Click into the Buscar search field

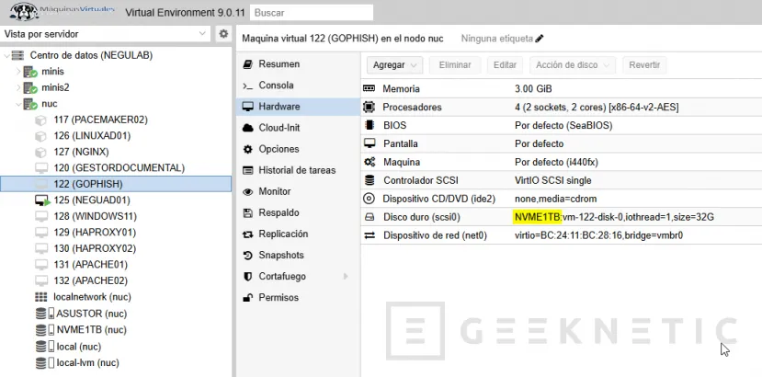pyautogui.click(x=312, y=13)
